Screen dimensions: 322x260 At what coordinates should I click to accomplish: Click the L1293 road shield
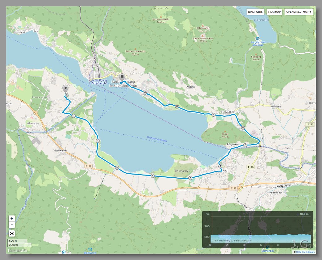click(x=310, y=124)
